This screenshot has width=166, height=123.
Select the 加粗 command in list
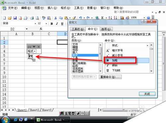127,61
